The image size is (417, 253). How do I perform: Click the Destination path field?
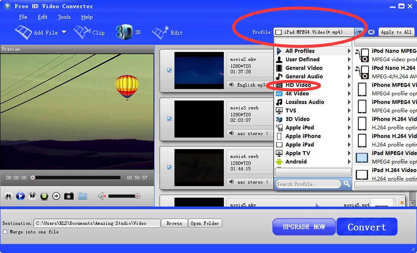97,224
